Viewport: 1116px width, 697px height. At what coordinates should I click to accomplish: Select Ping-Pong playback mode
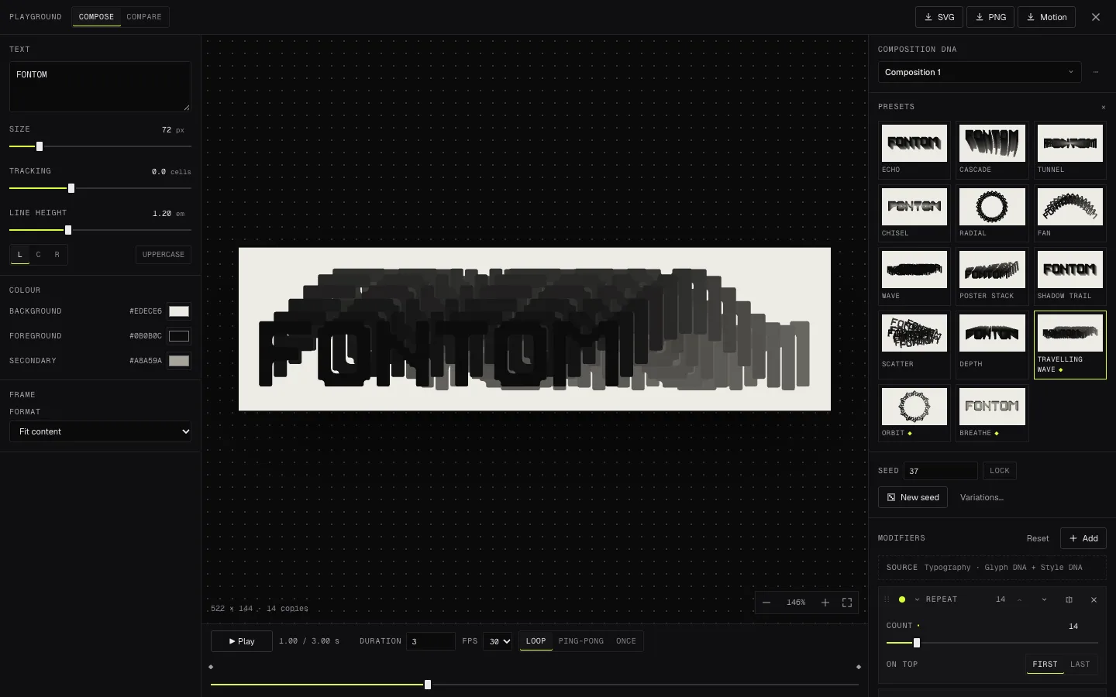(x=581, y=641)
